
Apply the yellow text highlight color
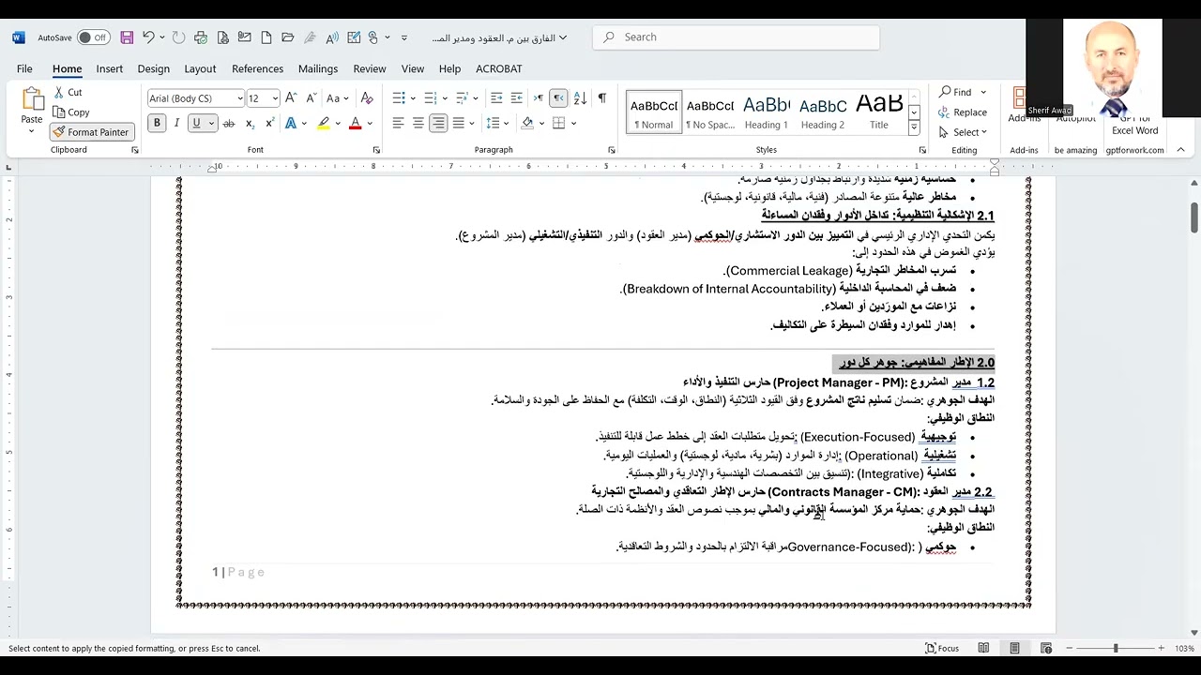pyautogui.click(x=324, y=123)
